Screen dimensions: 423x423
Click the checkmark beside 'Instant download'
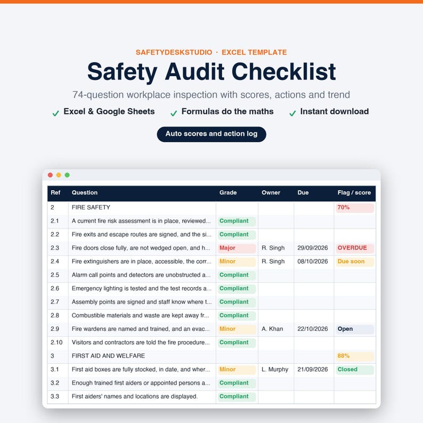(x=292, y=113)
